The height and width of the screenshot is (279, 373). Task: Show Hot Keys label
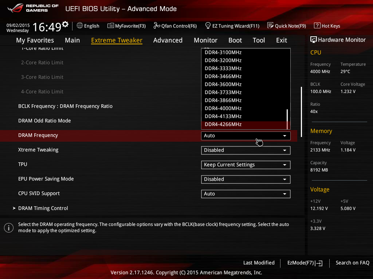click(x=331, y=26)
